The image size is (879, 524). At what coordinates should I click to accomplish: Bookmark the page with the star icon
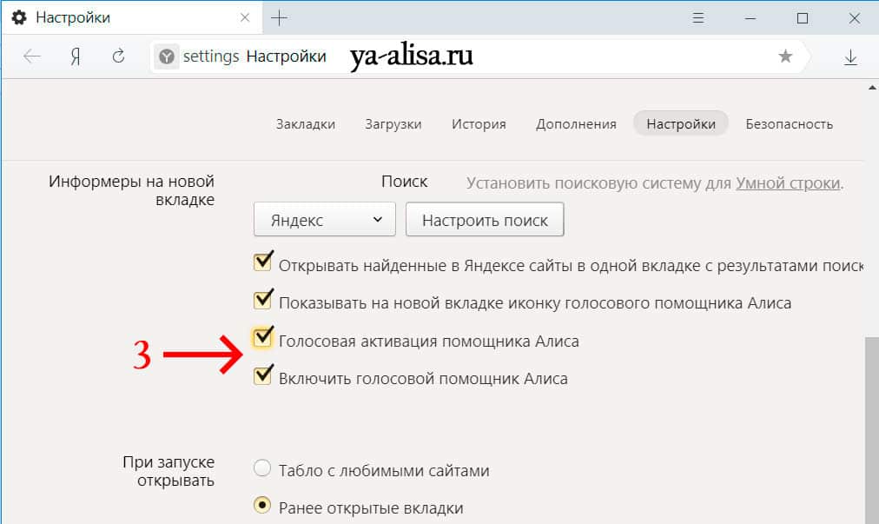pyautogui.click(x=785, y=56)
